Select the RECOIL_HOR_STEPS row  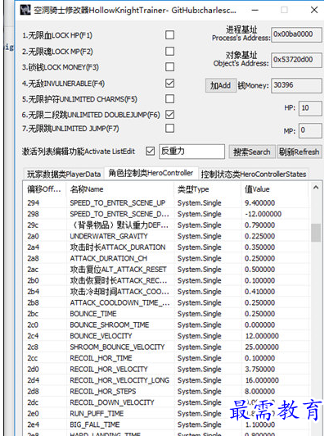[166, 391]
